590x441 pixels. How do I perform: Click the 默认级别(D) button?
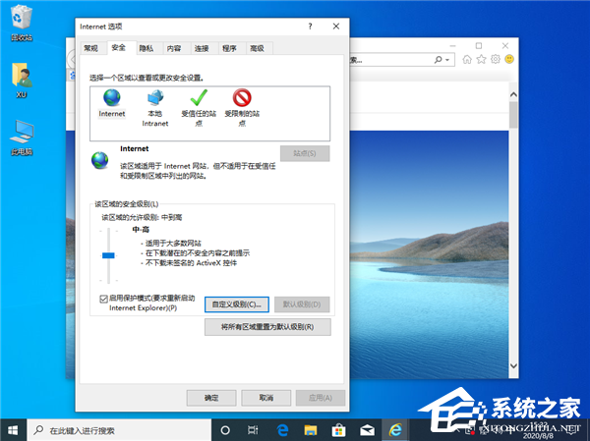(x=302, y=304)
